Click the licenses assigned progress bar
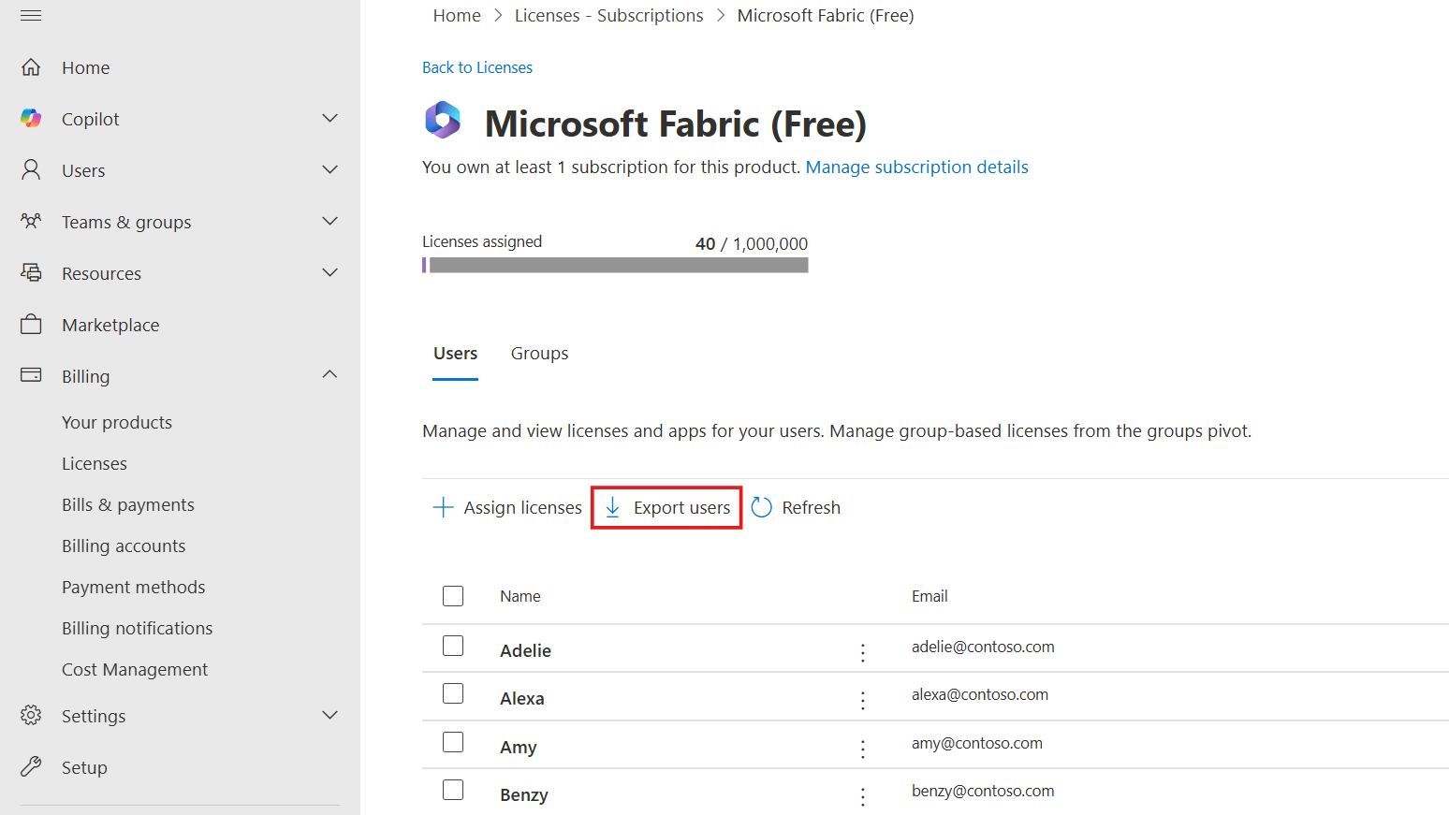 pyautogui.click(x=615, y=265)
